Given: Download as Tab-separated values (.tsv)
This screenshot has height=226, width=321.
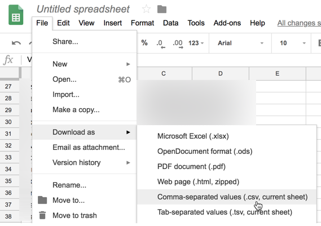Looking at the screenshot, I should 227,212.
